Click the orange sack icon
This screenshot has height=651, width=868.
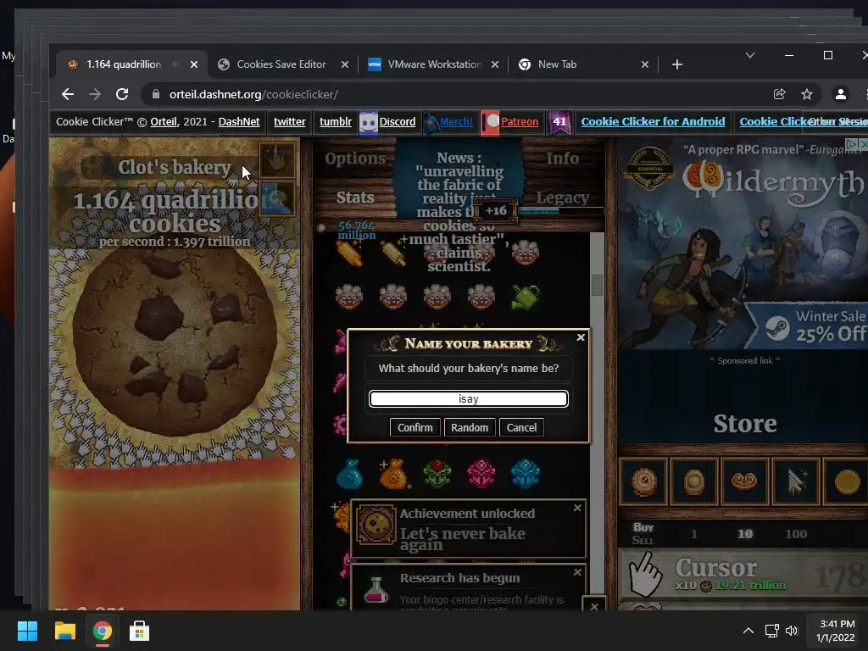[393, 474]
